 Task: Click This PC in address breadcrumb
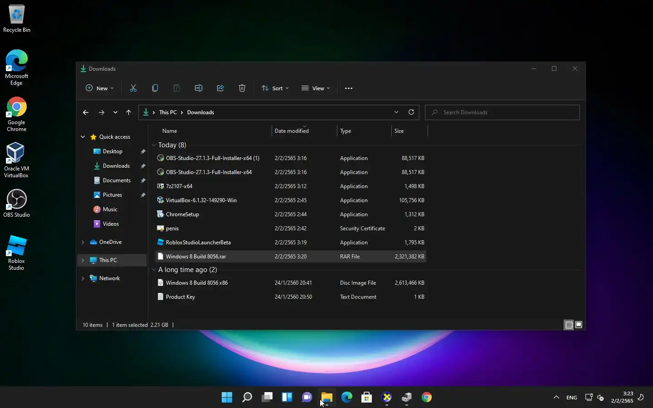click(x=168, y=112)
